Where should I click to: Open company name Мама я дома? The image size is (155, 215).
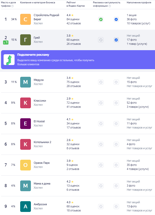coord(42,184)
